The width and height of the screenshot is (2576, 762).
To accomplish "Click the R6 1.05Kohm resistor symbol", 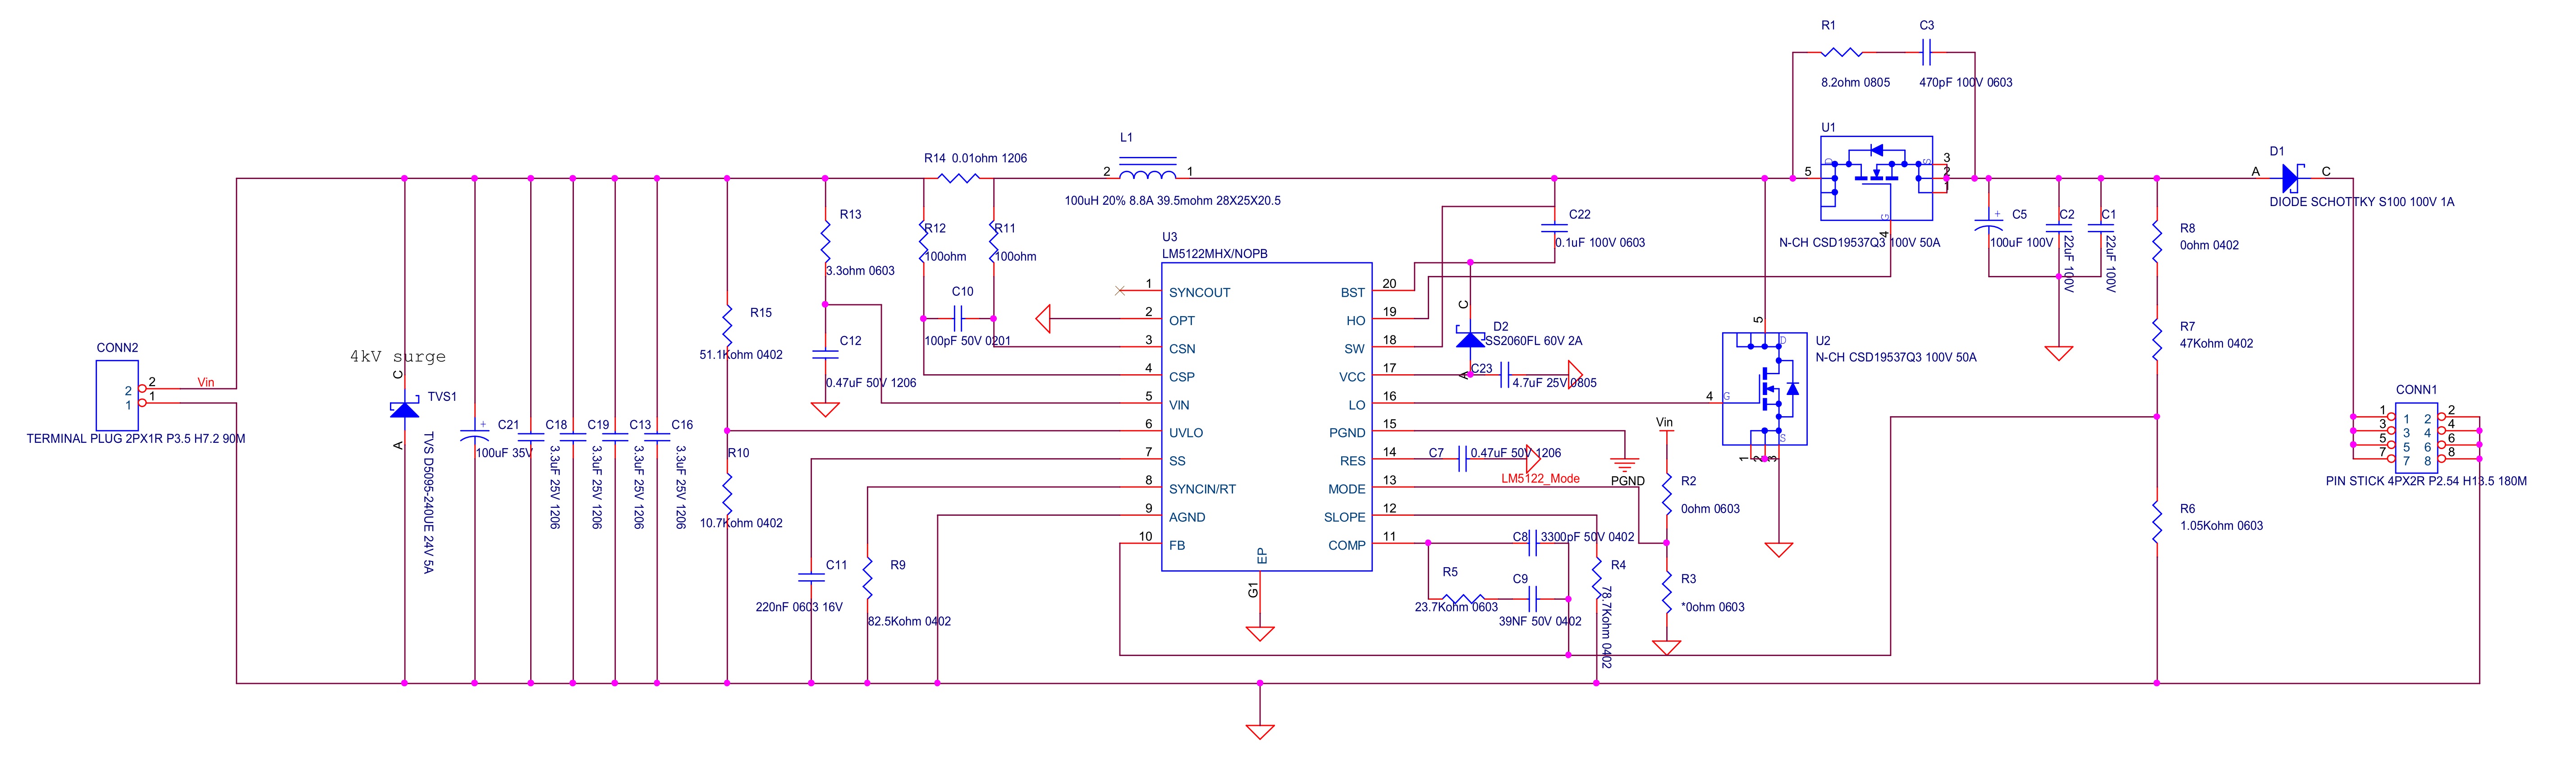I will [2157, 522].
